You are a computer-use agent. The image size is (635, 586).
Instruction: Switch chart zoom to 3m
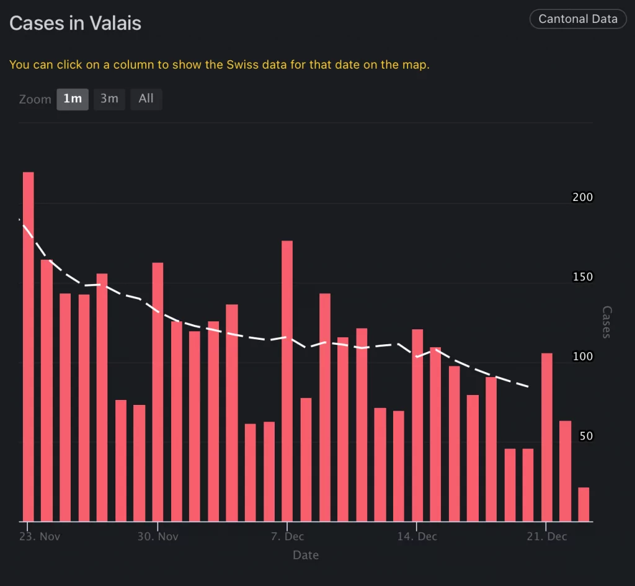pos(109,99)
